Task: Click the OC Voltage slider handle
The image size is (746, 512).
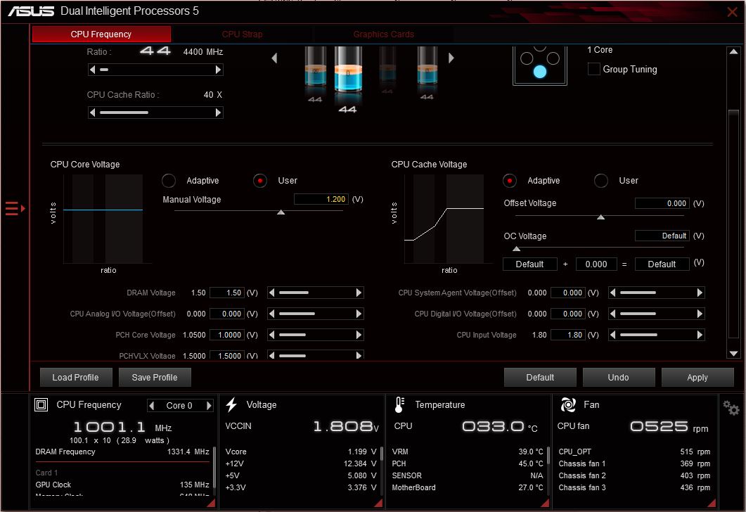Action: coord(516,249)
